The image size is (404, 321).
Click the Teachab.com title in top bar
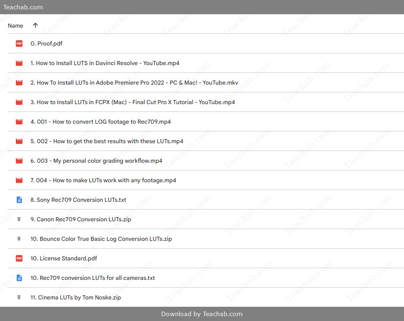(x=23, y=7)
